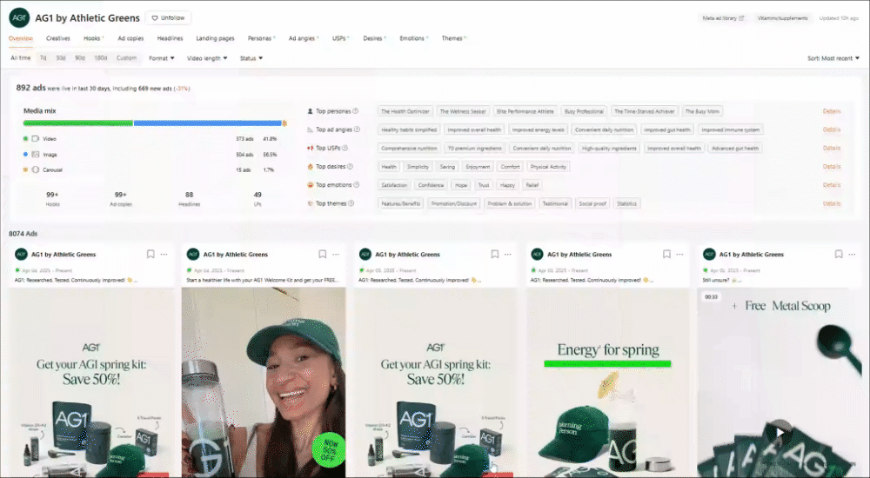This screenshot has width=870, height=478.
Task: Select the 30d time range
Action: point(61,57)
